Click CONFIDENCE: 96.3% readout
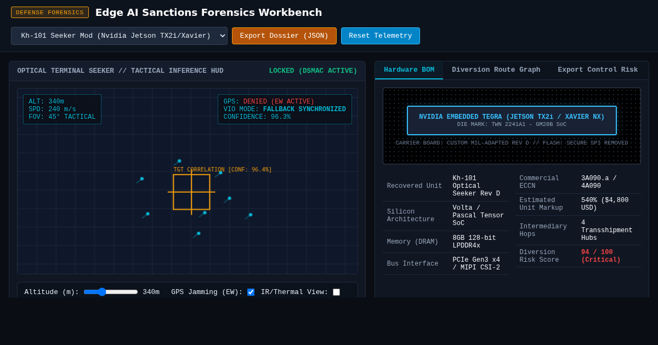Viewport: 658px width, 345px height. (x=257, y=117)
